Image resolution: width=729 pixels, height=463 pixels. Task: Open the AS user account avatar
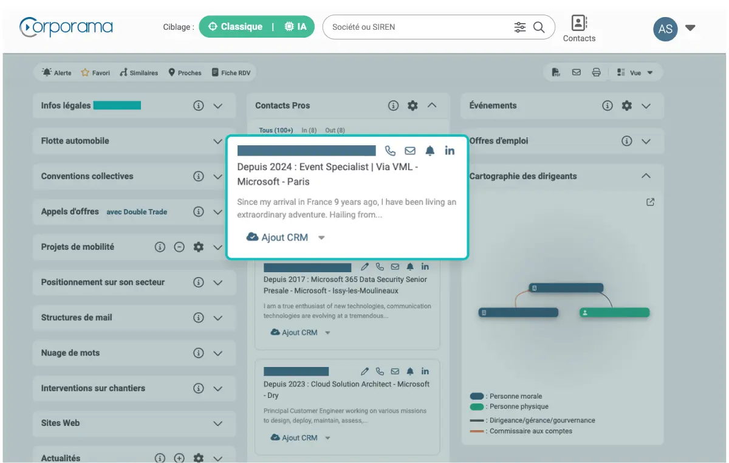665,29
